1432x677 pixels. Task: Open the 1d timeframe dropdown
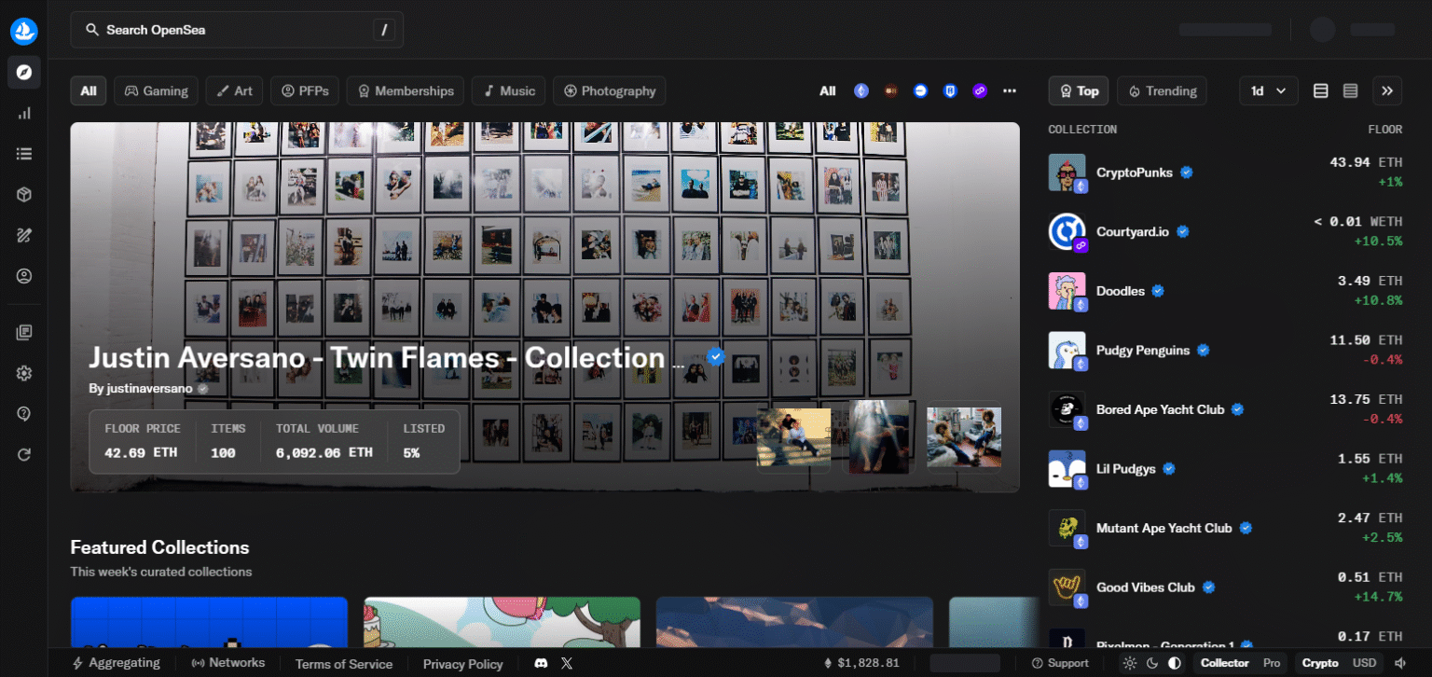click(x=1268, y=90)
